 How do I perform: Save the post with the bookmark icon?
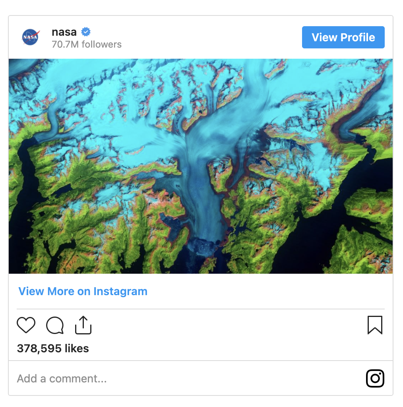pyautogui.click(x=375, y=325)
